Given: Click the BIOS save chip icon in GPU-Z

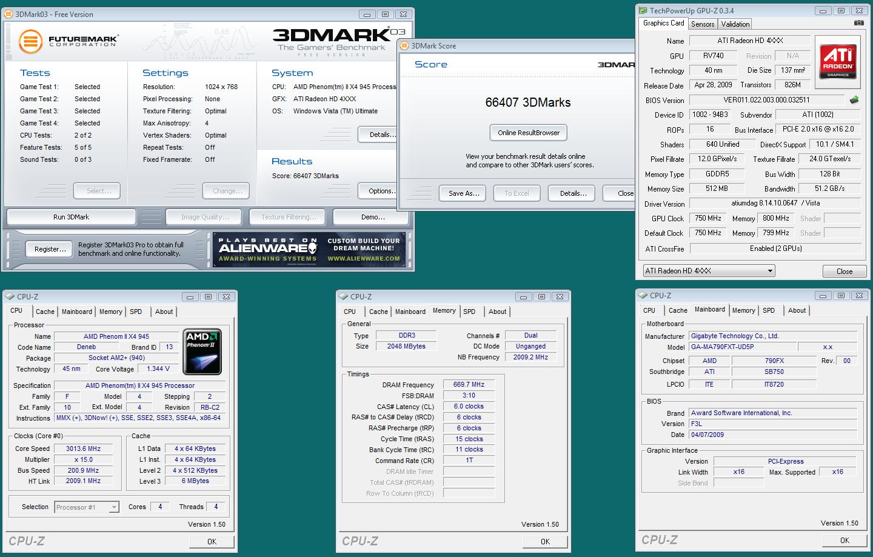Looking at the screenshot, I should point(854,100).
